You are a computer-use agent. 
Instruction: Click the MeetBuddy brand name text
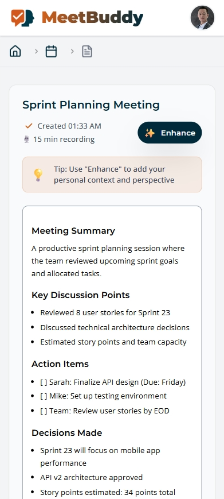(x=93, y=18)
